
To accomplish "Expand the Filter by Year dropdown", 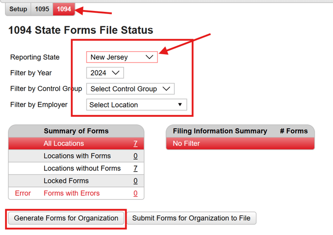I will pos(105,73).
